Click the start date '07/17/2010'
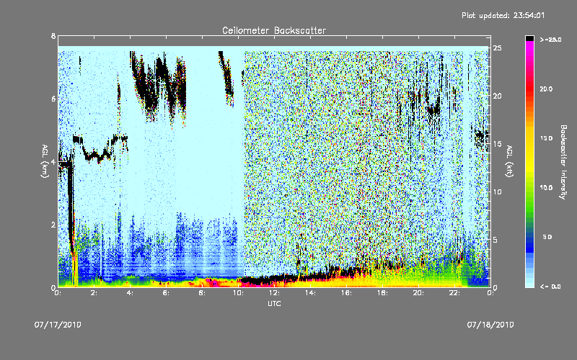 [x=58, y=325]
